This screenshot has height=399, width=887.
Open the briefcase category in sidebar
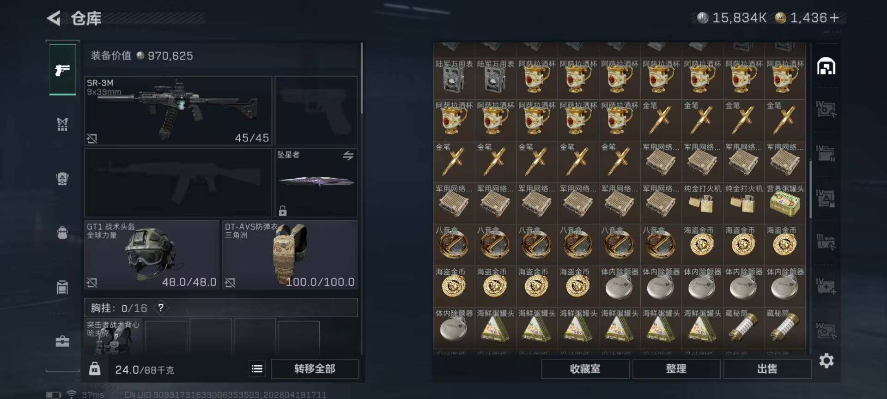point(62,341)
